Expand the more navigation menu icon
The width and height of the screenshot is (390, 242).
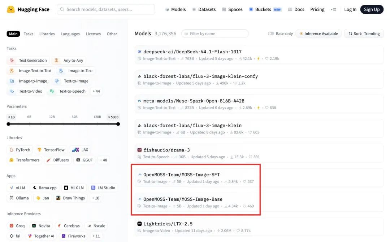333,9
